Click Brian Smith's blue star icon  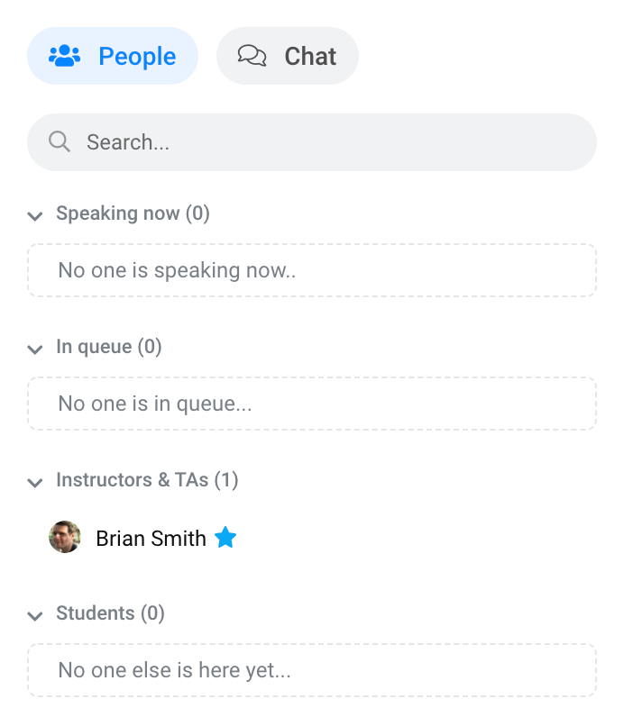pos(225,538)
